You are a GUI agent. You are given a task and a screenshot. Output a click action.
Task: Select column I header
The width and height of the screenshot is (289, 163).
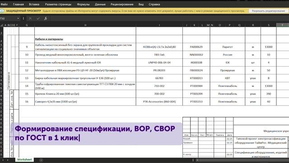pos(159,25)
